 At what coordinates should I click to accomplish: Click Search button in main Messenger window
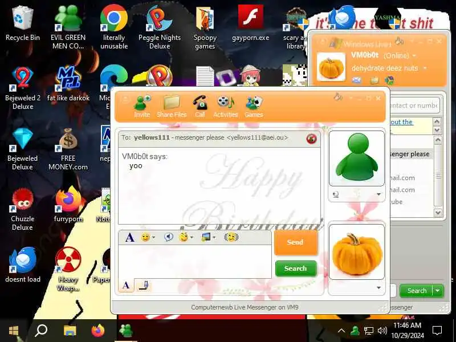click(x=417, y=291)
